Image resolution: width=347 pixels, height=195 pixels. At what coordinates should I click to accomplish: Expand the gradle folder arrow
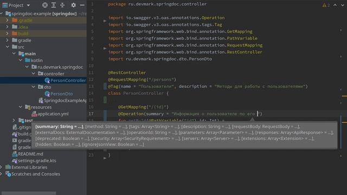pyautogui.click(x=7, y=40)
